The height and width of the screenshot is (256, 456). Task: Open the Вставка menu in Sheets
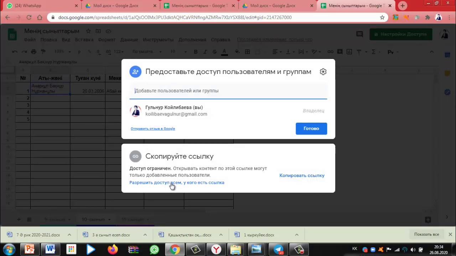pos(84,40)
